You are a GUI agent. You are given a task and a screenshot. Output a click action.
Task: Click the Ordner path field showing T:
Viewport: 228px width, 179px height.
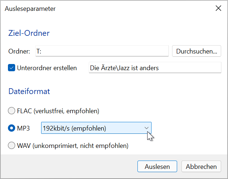pos(102,51)
